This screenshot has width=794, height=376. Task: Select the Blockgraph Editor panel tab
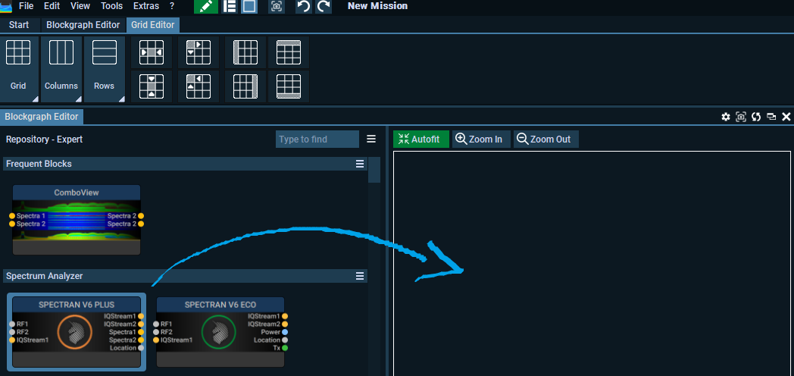point(42,117)
